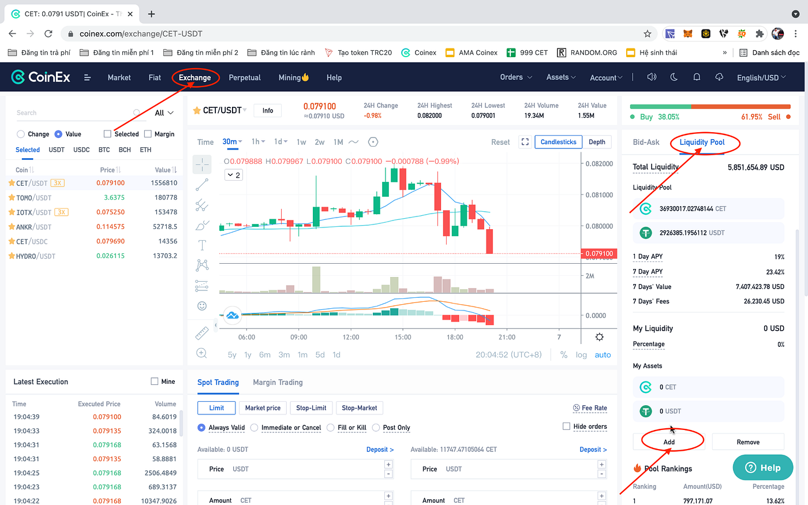
Task: Select the trend line drawing tool
Action: 202,185
